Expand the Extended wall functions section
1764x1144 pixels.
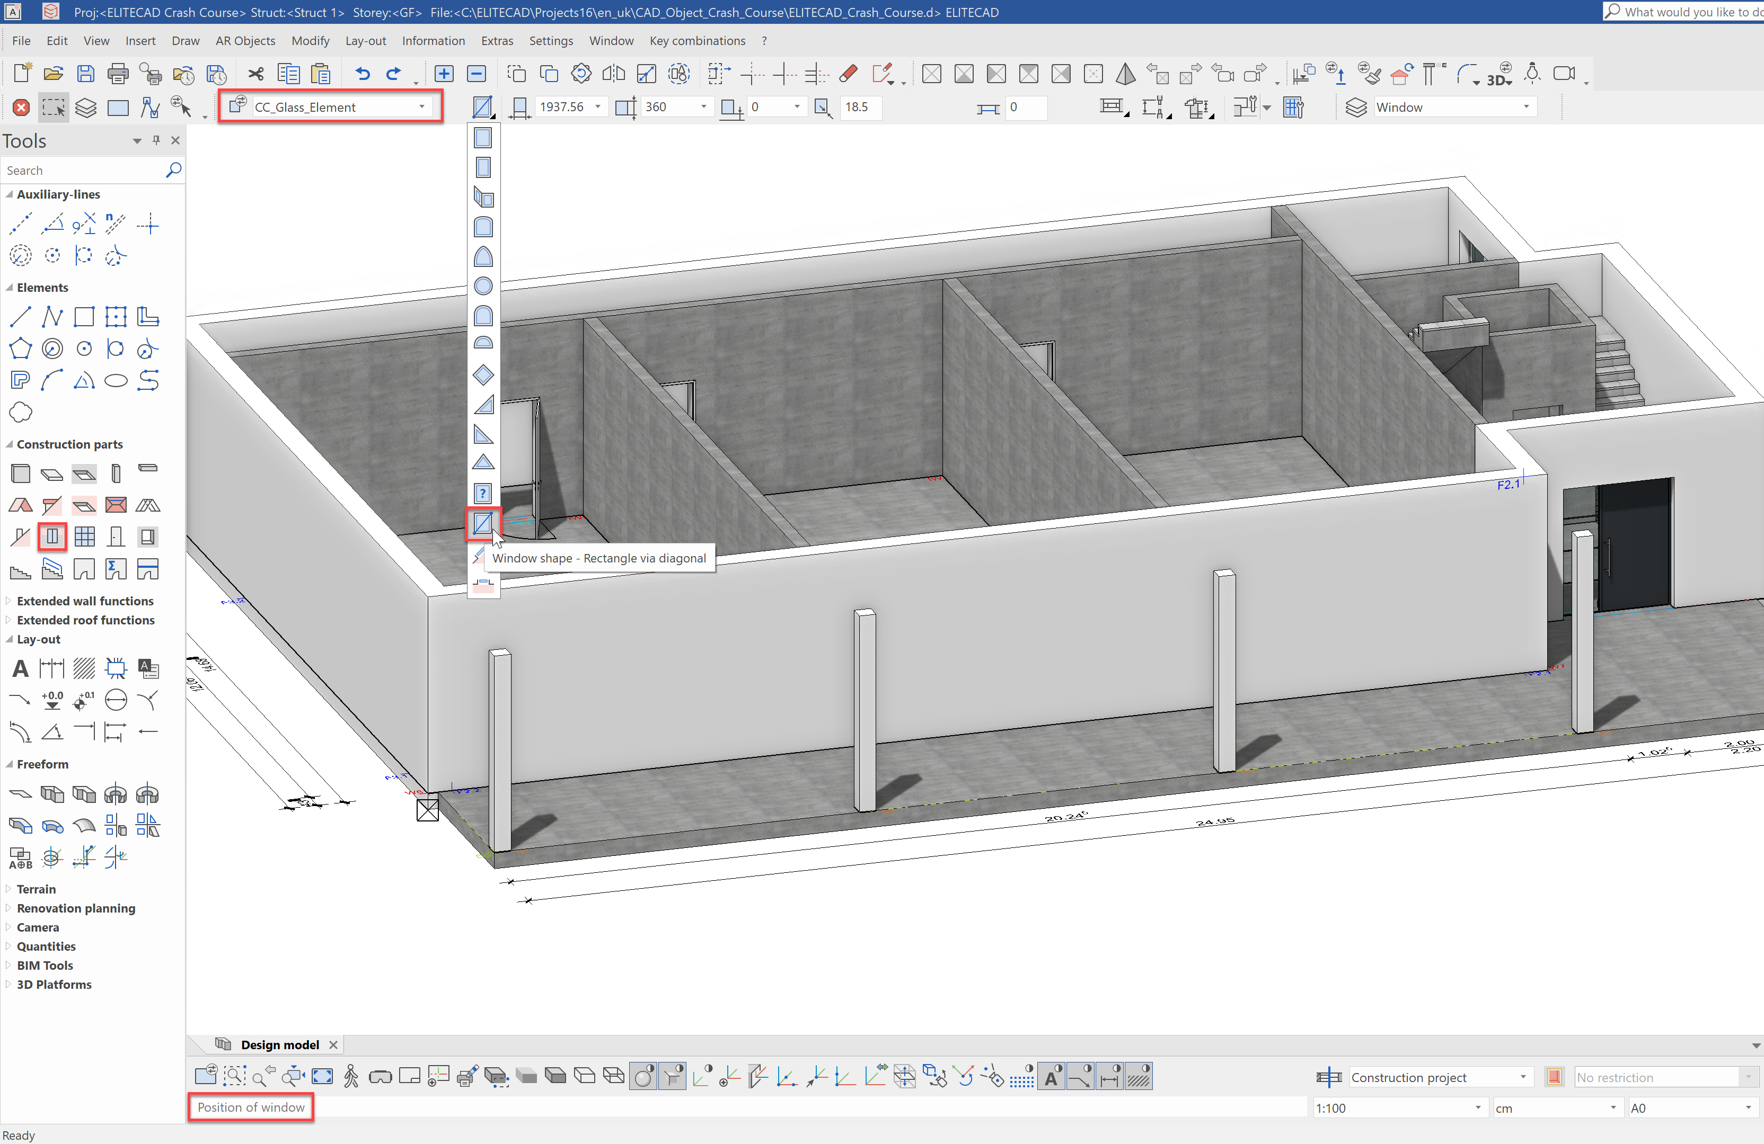[x=9, y=601]
